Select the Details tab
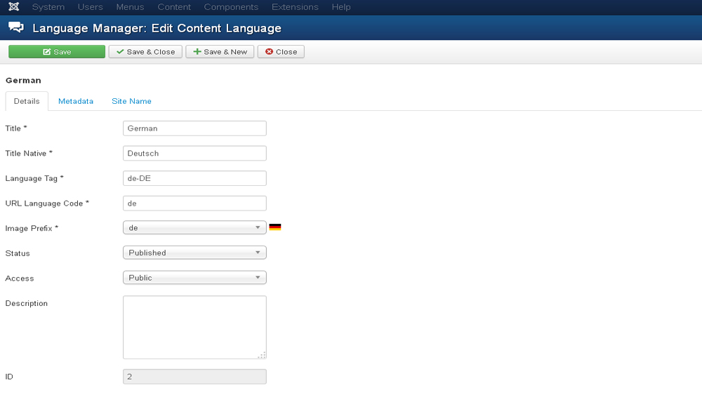This screenshot has width=702, height=395. [27, 101]
